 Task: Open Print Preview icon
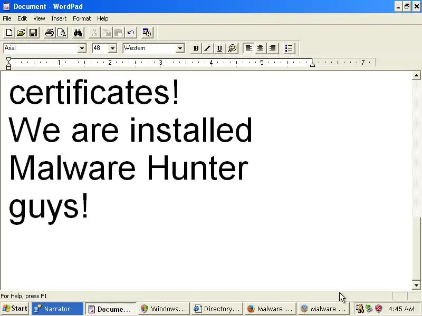point(62,33)
